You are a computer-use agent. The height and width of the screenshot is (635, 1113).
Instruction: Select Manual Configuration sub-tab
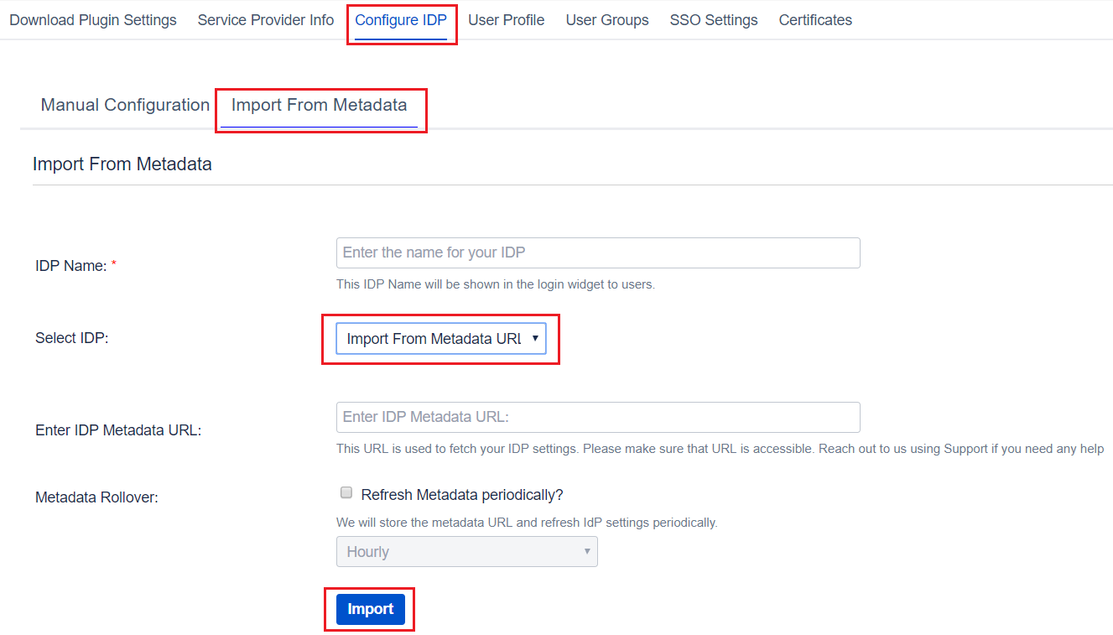125,105
